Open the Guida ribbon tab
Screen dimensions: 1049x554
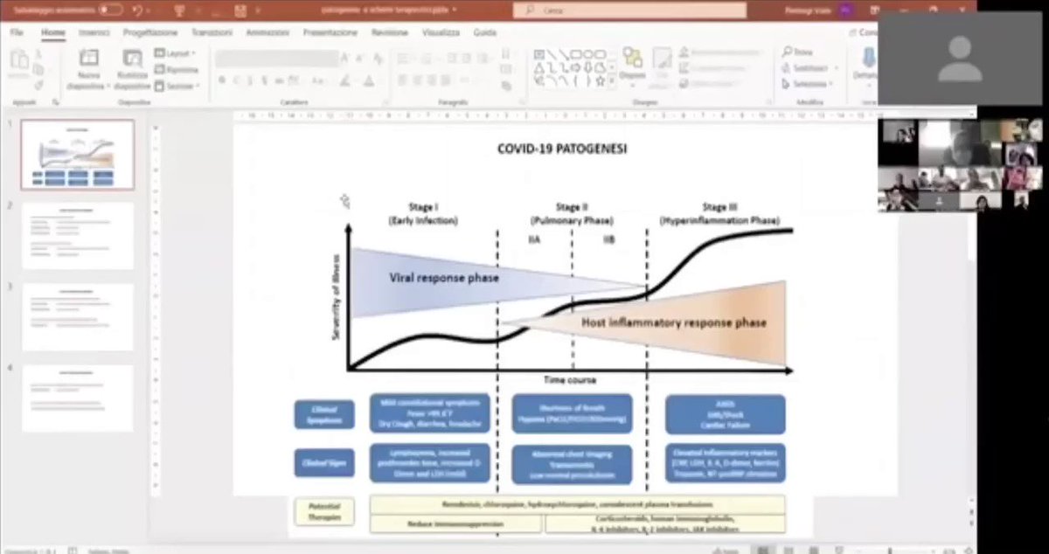tap(484, 32)
